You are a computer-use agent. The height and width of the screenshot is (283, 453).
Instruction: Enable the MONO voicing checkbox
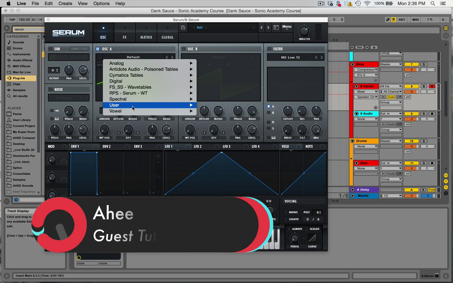pyautogui.click(x=286, y=212)
